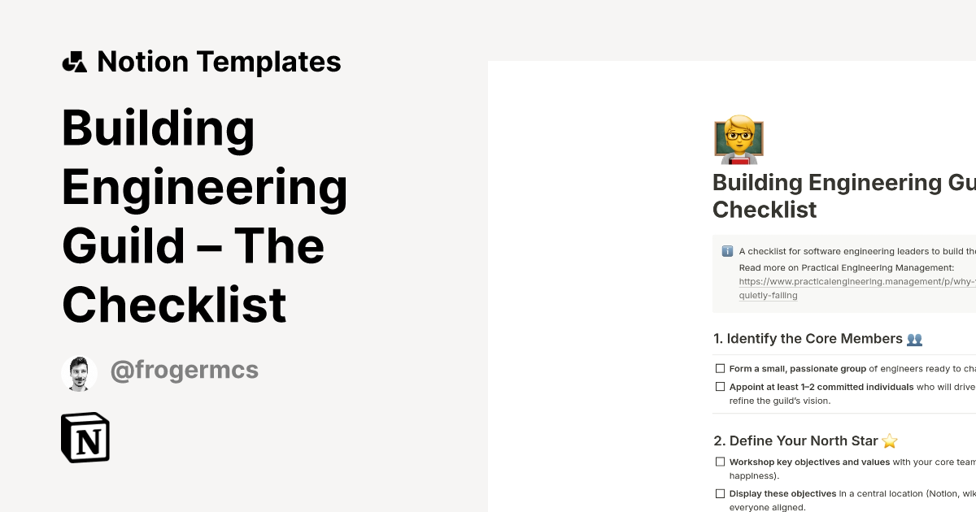Click the checklist page title inside the preview

(x=843, y=195)
